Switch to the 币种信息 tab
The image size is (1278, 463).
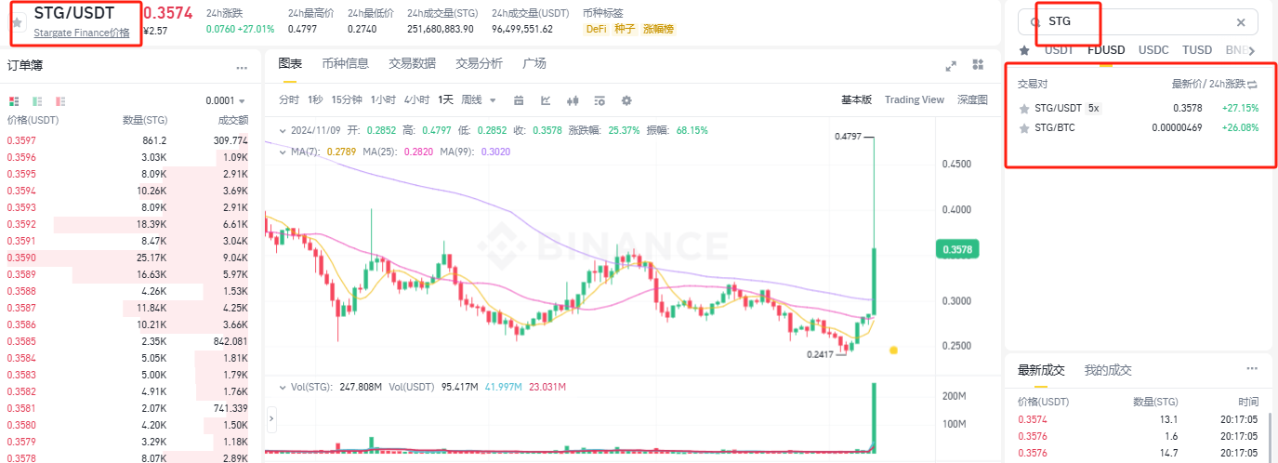coord(345,63)
